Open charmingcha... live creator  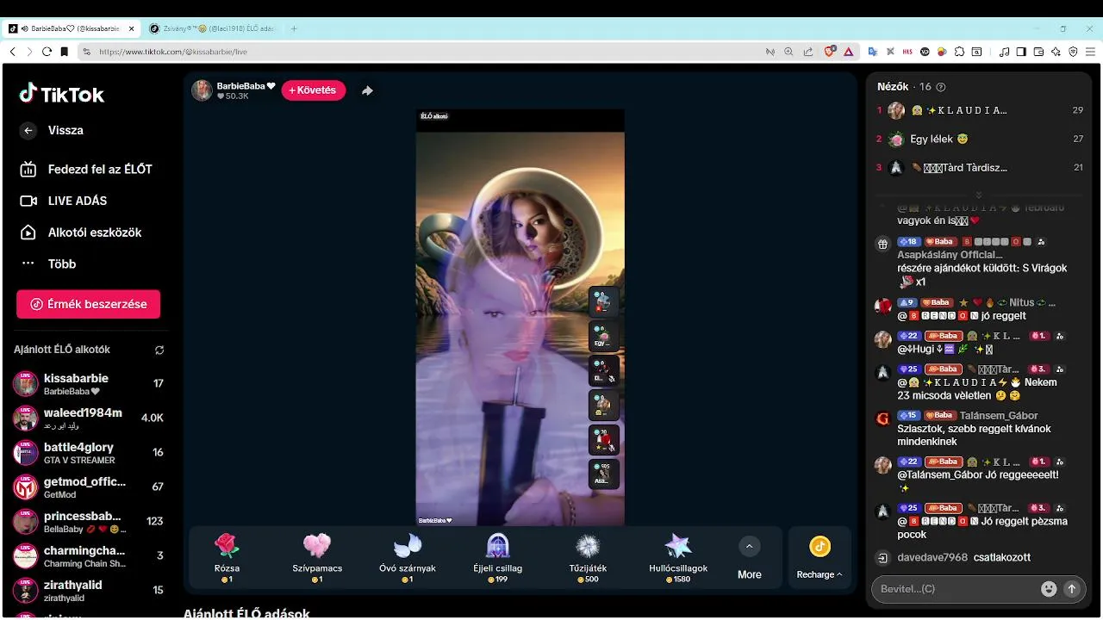click(88, 556)
